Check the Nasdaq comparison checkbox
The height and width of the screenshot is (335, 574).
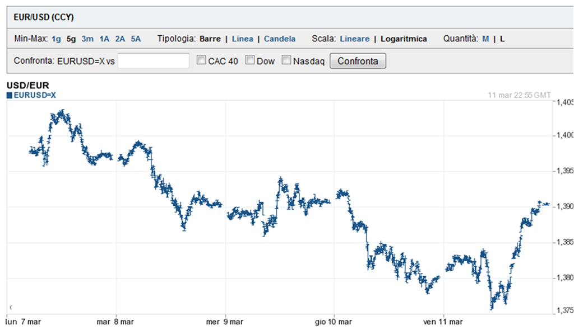(286, 60)
